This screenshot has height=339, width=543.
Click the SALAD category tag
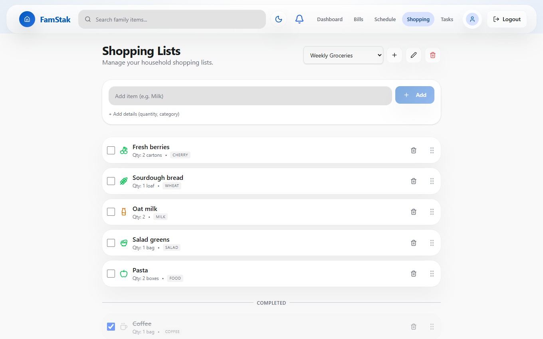tap(171, 248)
